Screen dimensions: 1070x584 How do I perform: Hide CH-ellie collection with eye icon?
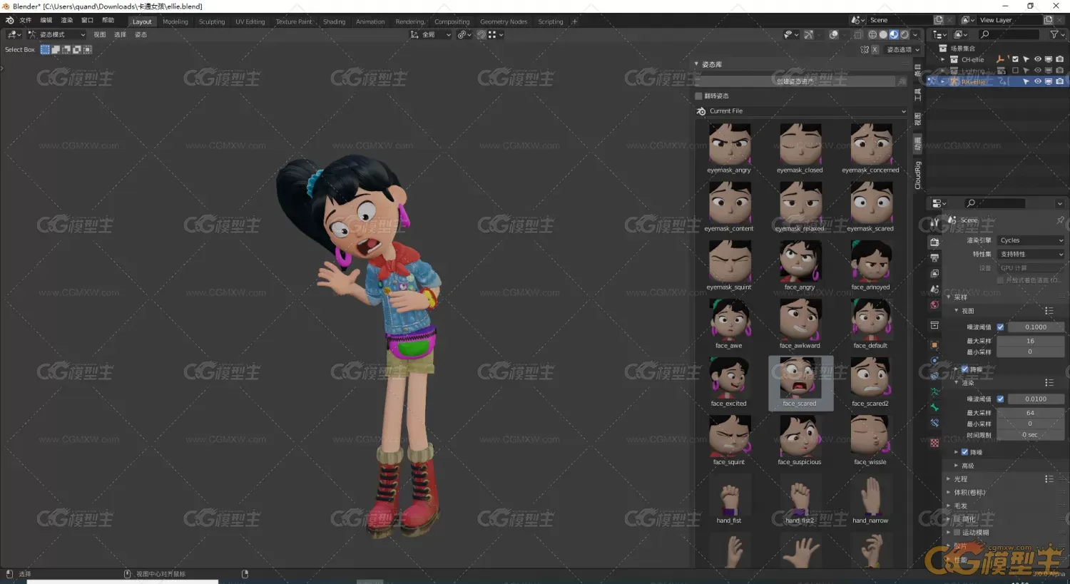point(1038,59)
